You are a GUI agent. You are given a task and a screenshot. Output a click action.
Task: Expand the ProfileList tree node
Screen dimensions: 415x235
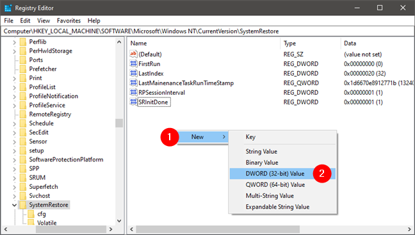click(15, 87)
